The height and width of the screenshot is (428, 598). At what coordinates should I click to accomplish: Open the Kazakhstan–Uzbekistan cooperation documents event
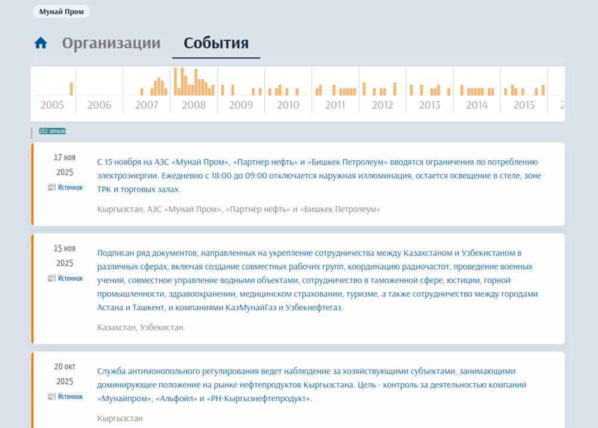(318, 280)
